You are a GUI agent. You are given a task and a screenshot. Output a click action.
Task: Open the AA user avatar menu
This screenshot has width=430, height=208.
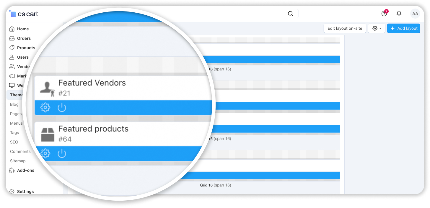(415, 14)
